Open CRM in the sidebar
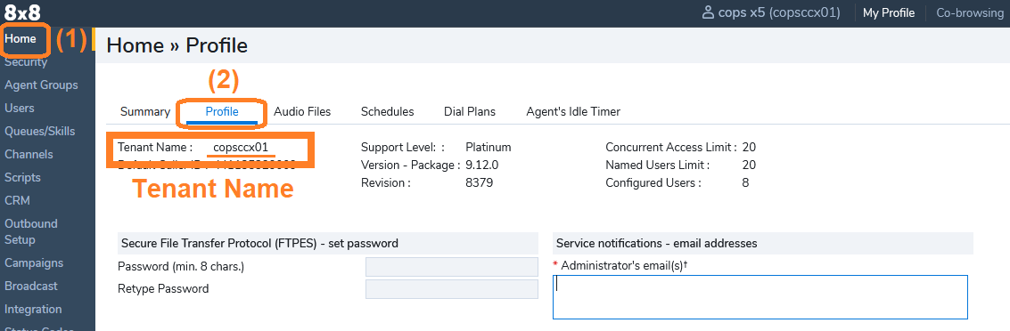This screenshot has width=1010, height=331. tap(18, 200)
